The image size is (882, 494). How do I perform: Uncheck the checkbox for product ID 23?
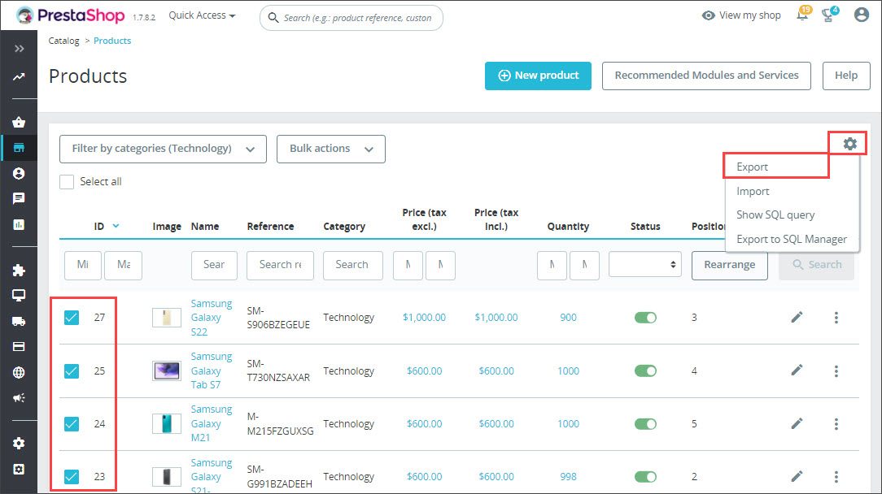72,477
